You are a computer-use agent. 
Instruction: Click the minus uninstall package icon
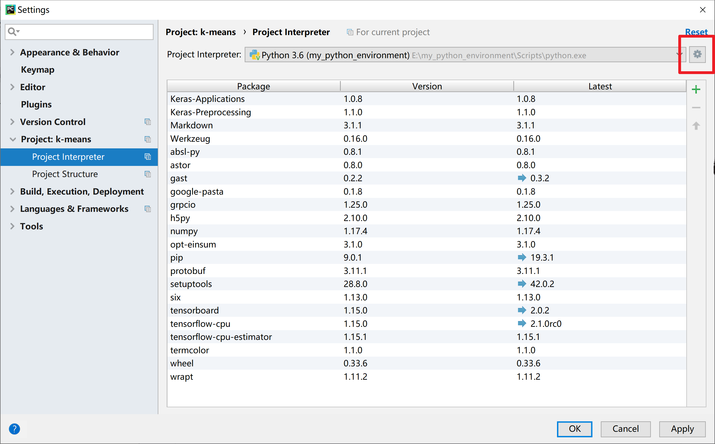[696, 108]
